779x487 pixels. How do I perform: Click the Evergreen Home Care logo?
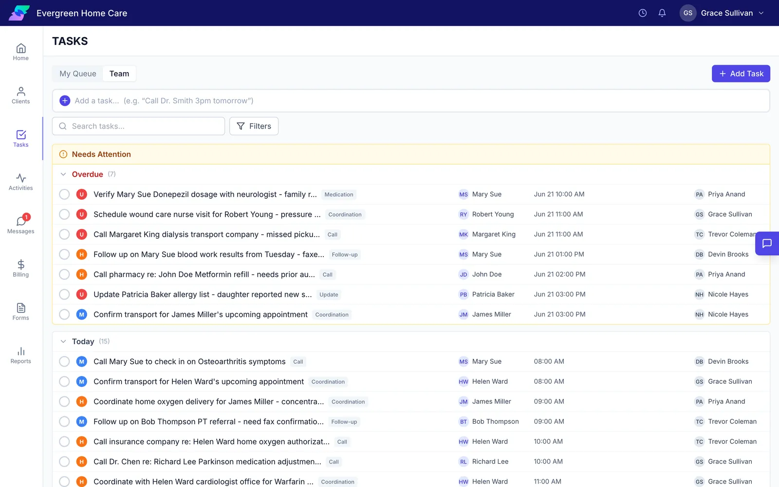[x=19, y=13]
